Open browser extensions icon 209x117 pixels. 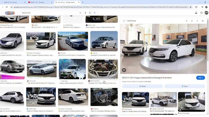pyautogui.click(x=196, y=7)
